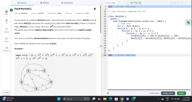The image size is (192, 102).
Task: Submit the solution
Action: 181,93
